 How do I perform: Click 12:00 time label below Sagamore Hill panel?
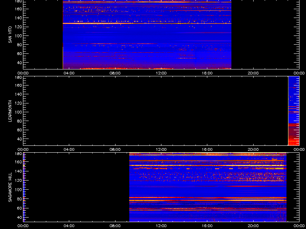tap(161, 226)
